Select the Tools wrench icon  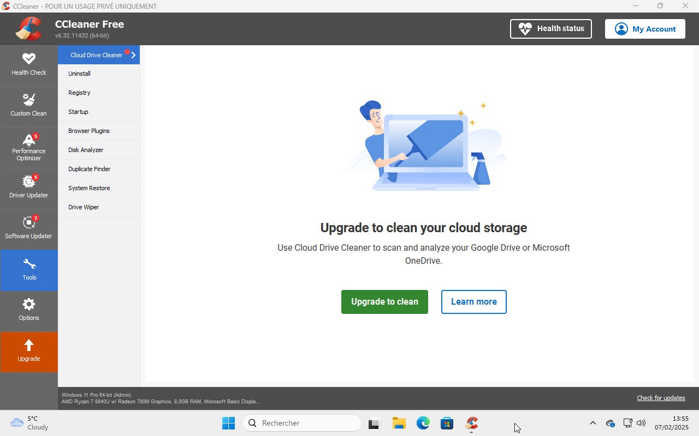pyautogui.click(x=28, y=269)
